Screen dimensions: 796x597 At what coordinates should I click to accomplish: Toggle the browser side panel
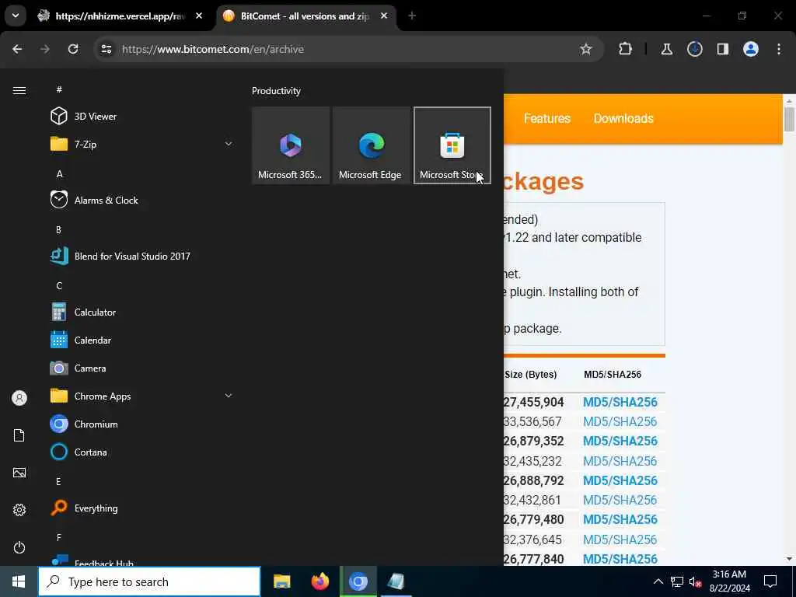pyautogui.click(x=723, y=49)
